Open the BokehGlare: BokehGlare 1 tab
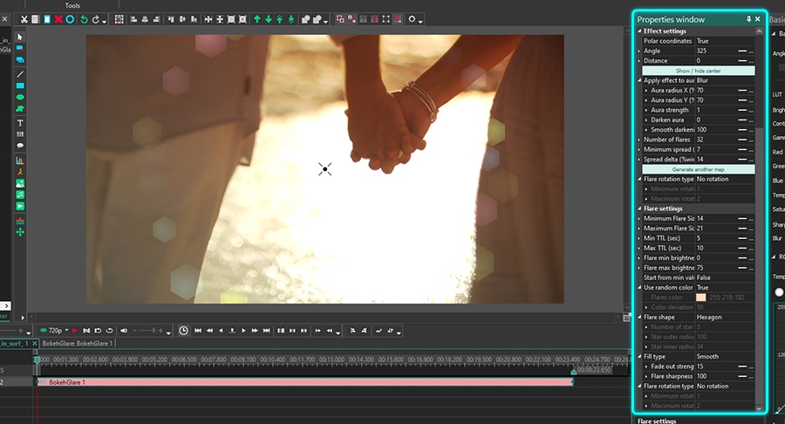The image size is (785, 424). click(78, 344)
